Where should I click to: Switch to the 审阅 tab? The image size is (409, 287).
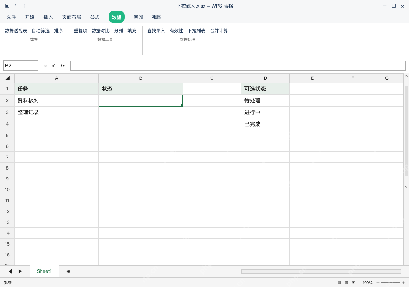(x=138, y=17)
